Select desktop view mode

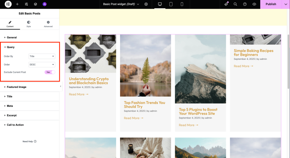click(x=160, y=4)
